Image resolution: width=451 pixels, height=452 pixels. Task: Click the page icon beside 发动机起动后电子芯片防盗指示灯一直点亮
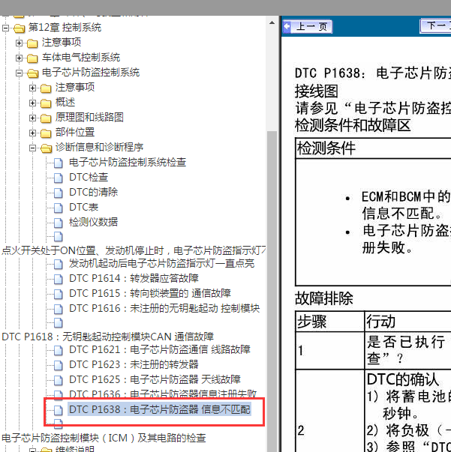pyautogui.click(x=59, y=265)
